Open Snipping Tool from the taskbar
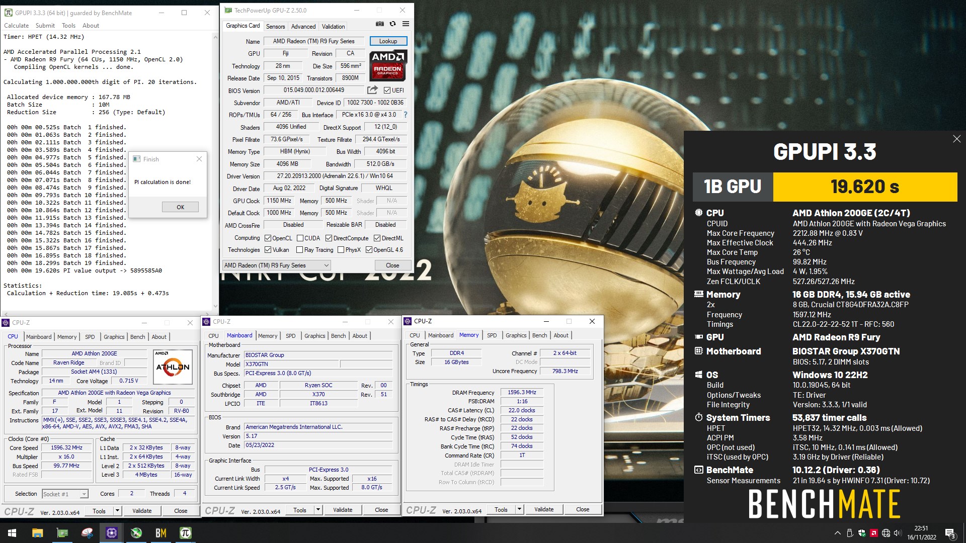 tap(87, 533)
